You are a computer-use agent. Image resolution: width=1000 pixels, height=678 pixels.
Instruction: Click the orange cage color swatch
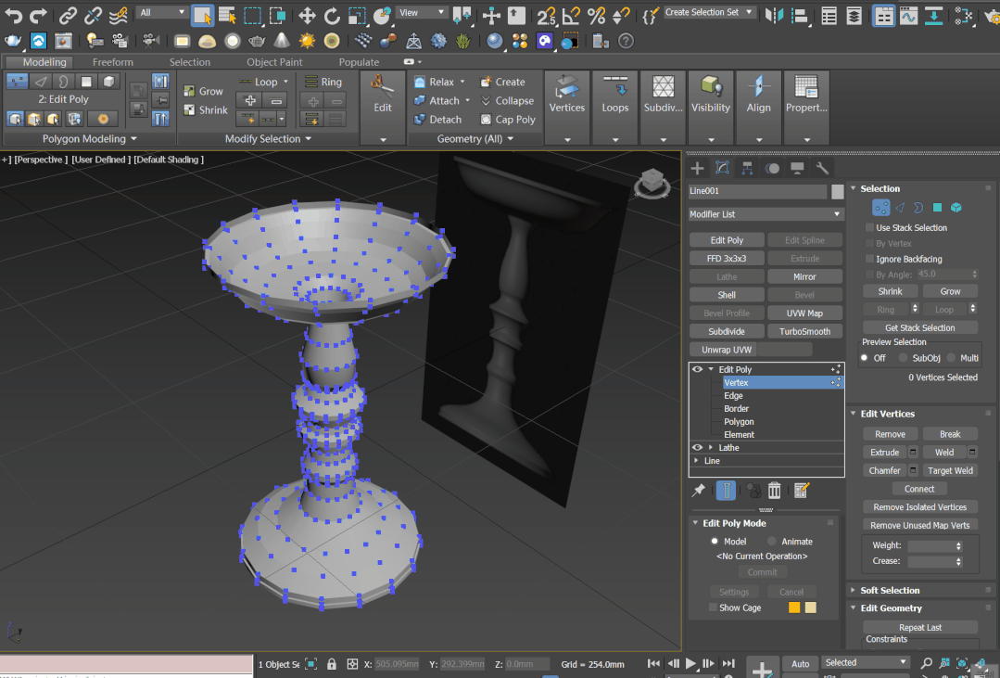[794, 608]
